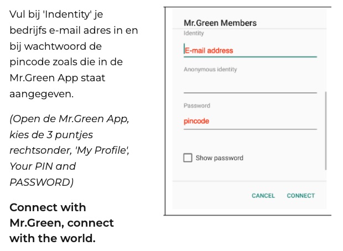The image size is (343, 251).
Task: Click the text 'bedrijfs e-mail adres in en'
Action: point(74,30)
